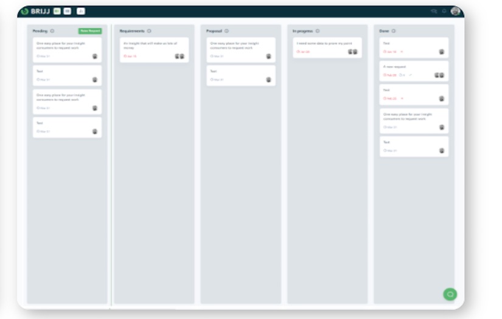
Task: Open 'I need some data' card
Action: pos(327,47)
